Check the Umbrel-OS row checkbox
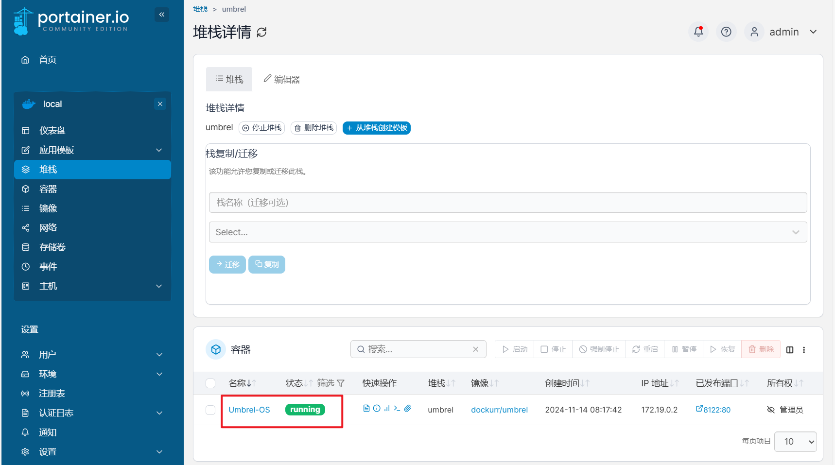This screenshot has width=835, height=465. tap(210, 410)
